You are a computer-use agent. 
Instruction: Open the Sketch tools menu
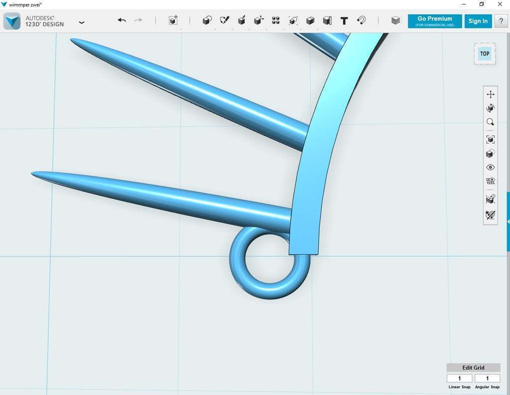(225, 20)
